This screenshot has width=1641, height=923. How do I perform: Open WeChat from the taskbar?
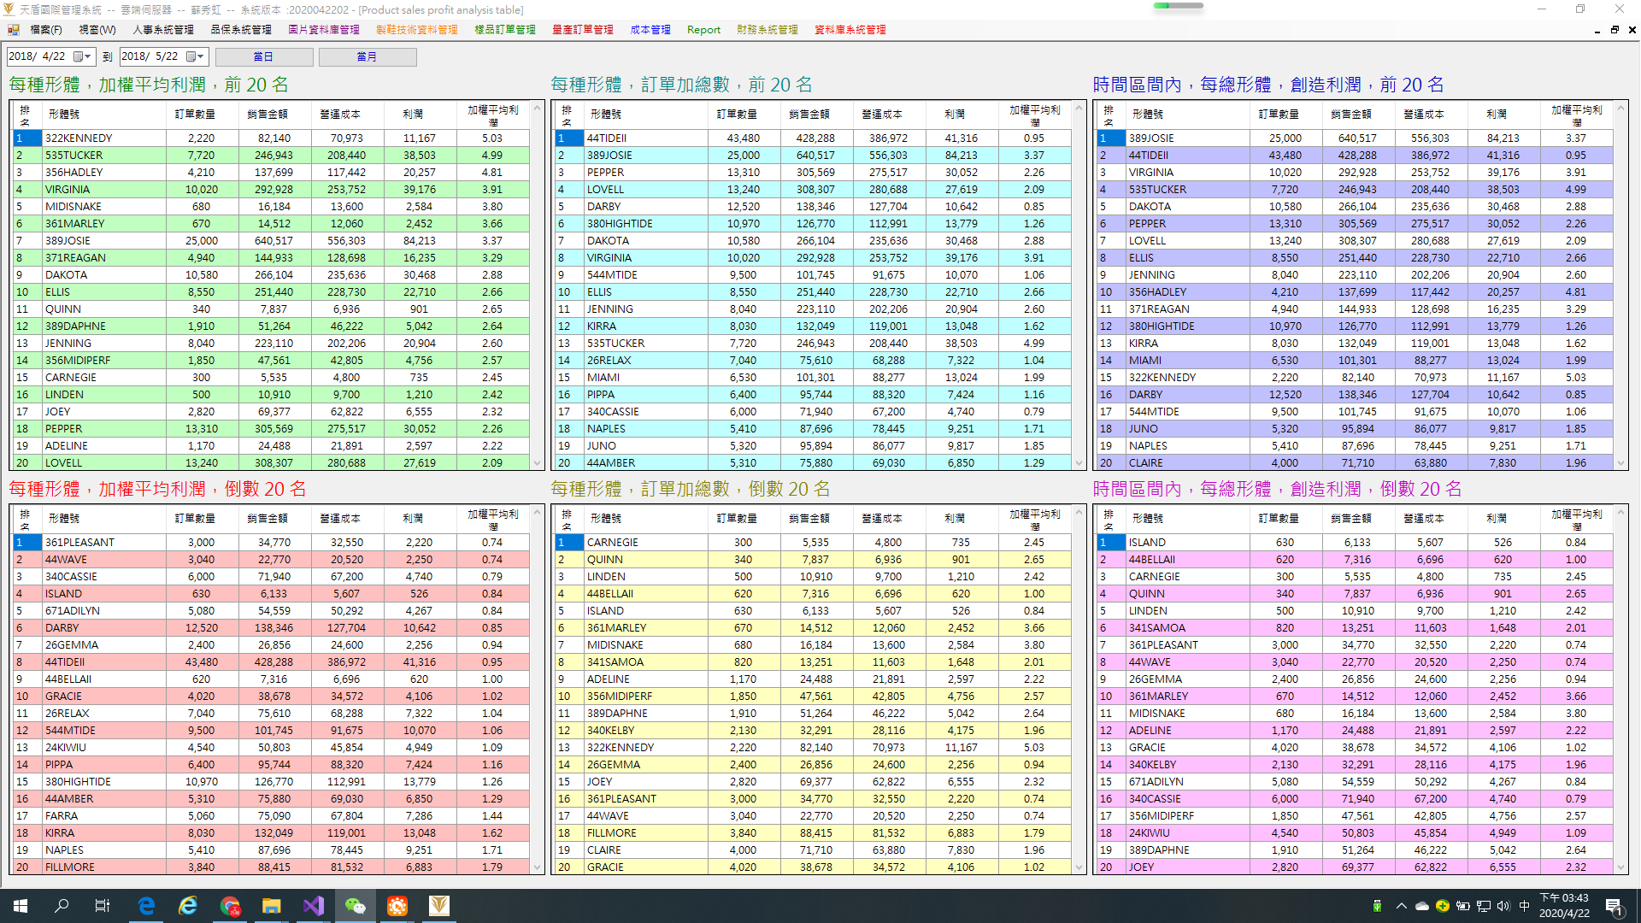[x=355, y=906]
